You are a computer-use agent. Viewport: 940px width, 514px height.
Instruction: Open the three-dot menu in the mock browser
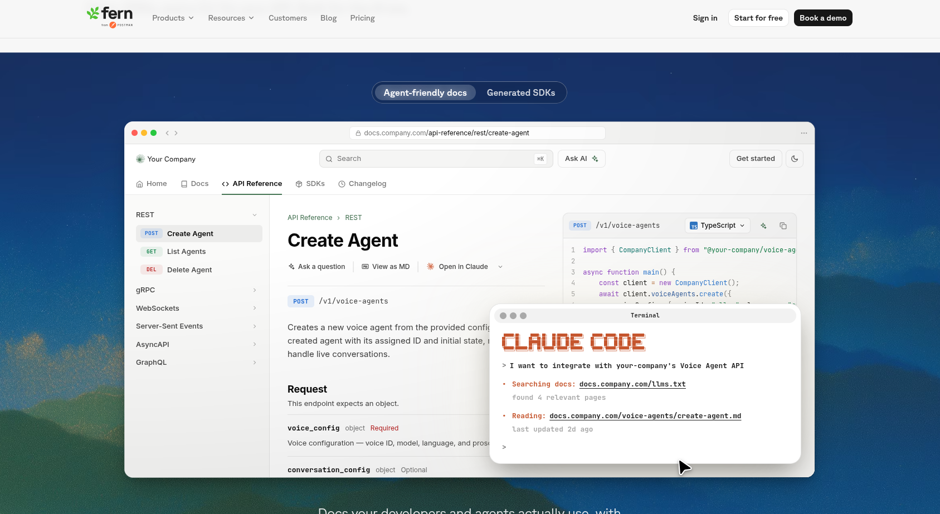click(803, 133)
